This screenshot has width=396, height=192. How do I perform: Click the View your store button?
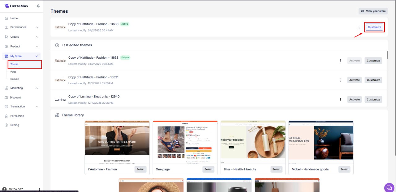click(373, 11)
